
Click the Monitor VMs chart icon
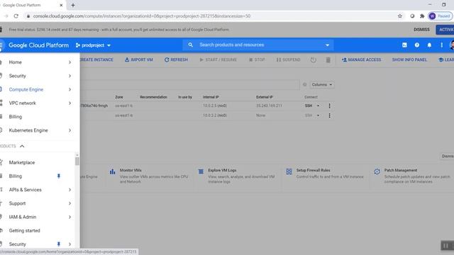click(112, 171)
